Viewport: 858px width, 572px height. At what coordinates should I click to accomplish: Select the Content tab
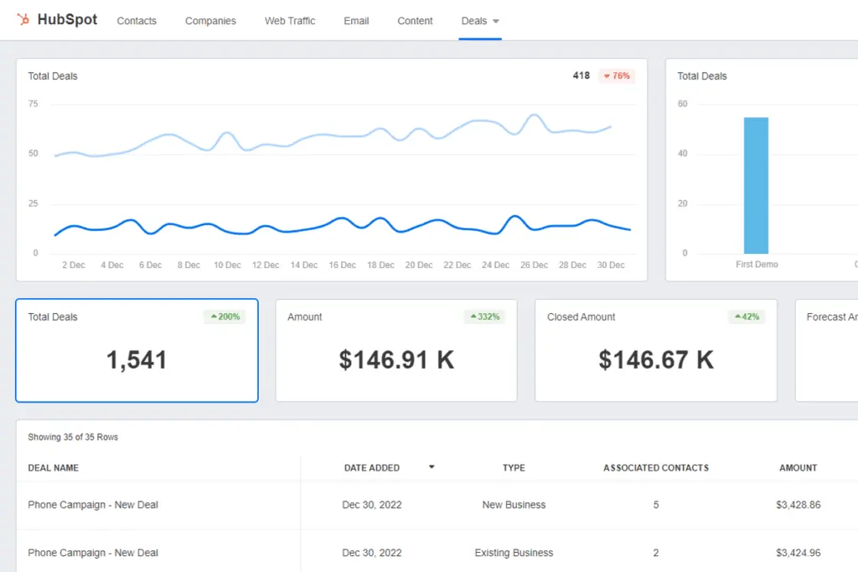(x=415, y=21)
